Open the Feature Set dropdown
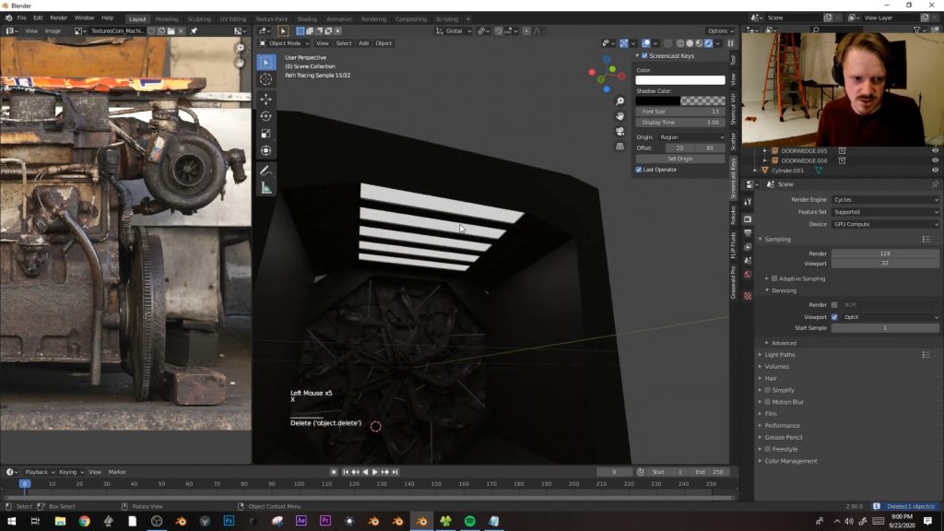944x531 pixels. pos(885,212)
